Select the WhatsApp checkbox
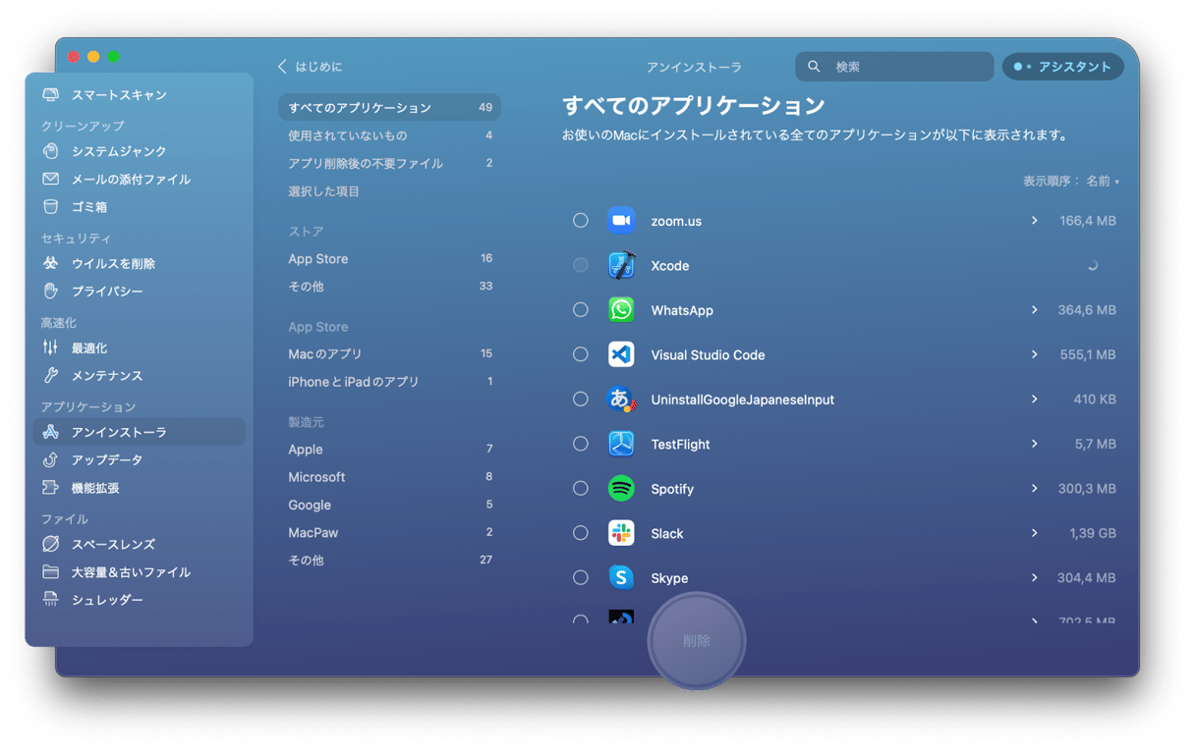 581,309
